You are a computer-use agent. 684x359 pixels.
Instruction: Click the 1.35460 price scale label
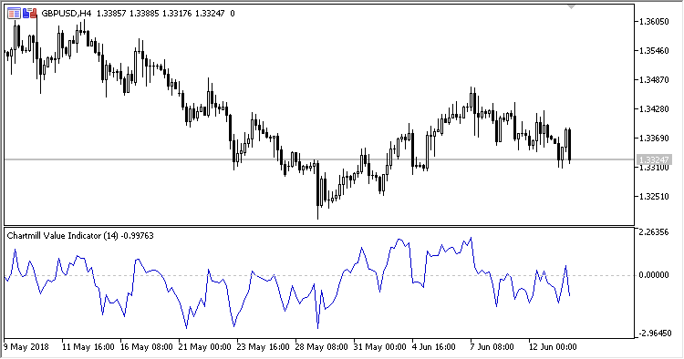tap(654, 51)
